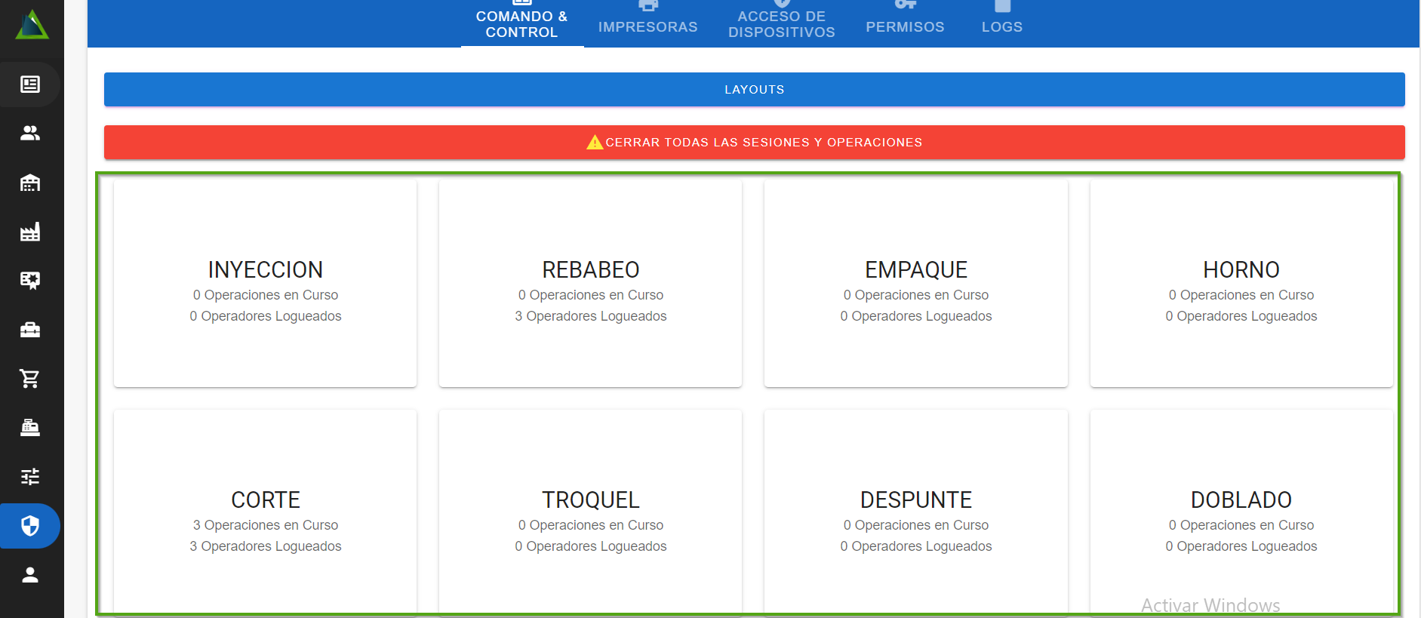Screen dimensions: 1421x618
Task: Open the shopping cart sidebar icon
Action: click(x=30, y=379)
